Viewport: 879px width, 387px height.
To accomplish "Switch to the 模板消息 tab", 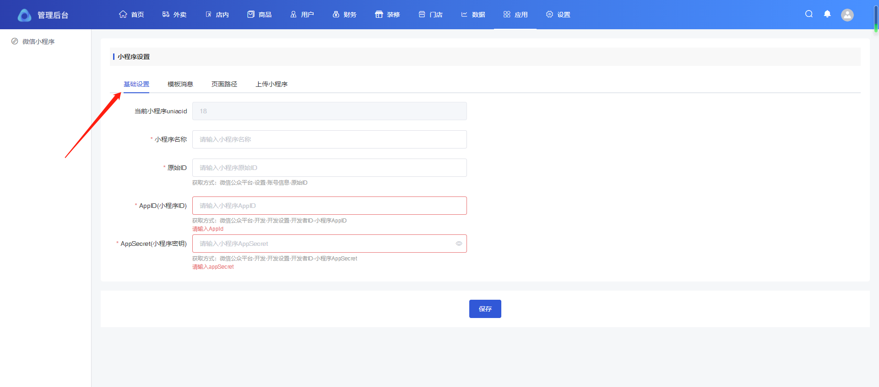I will pos(180,84).
